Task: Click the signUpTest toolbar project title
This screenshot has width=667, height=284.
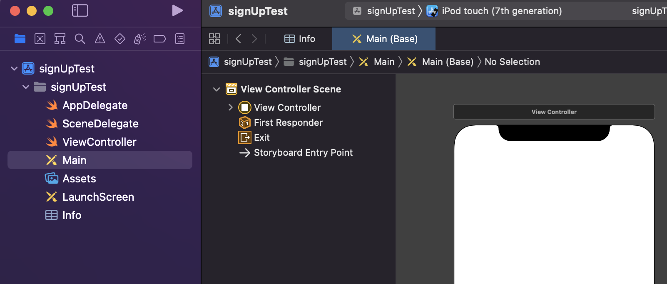Action: click(258, 11)
